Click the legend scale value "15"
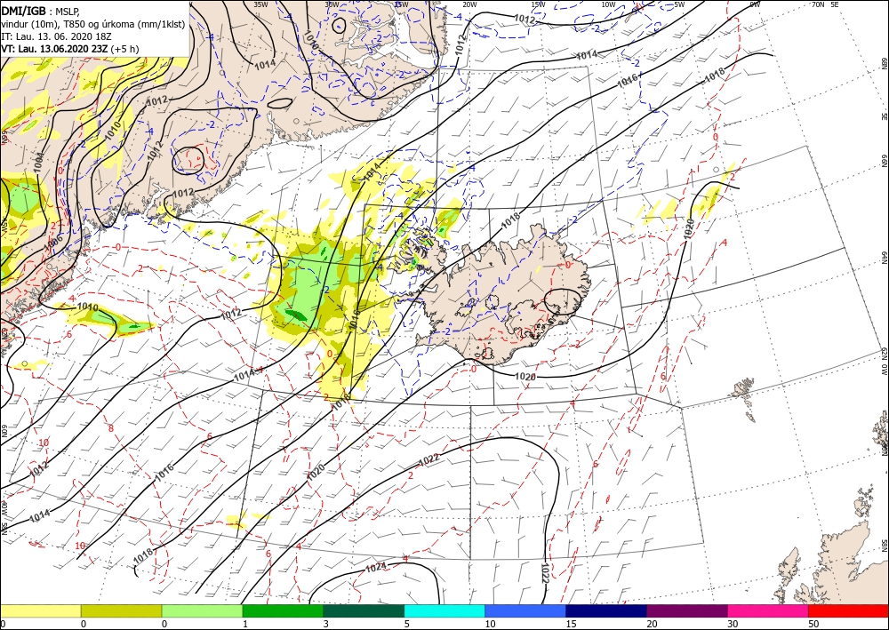Viewport: 889px width, 630px height. pyautogui.click(x=570, y=624)
